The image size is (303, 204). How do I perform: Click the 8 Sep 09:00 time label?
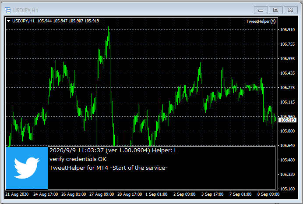click(268, 194)
